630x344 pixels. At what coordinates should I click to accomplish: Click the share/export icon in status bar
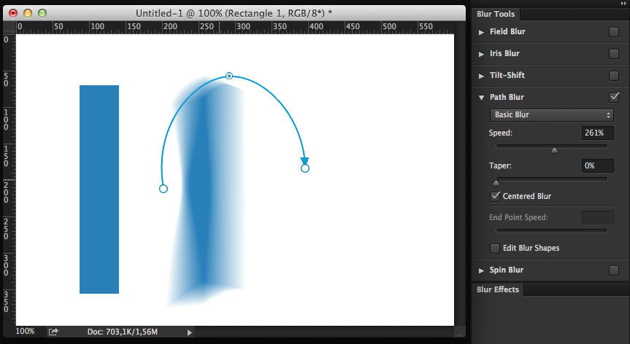coord(53,332)
